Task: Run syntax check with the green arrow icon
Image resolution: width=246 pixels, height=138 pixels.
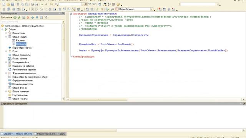Action: tap(107, 9)
